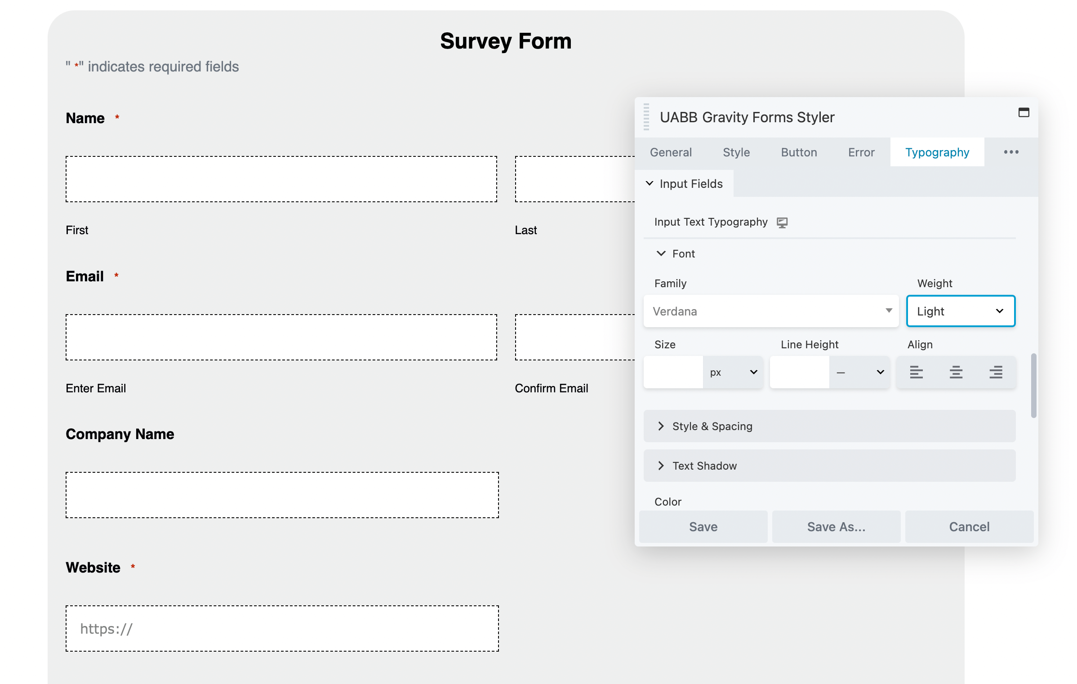This screenshot has width=1077, height=684.
Task: Click the center text align icon
Action: (955, 372)
